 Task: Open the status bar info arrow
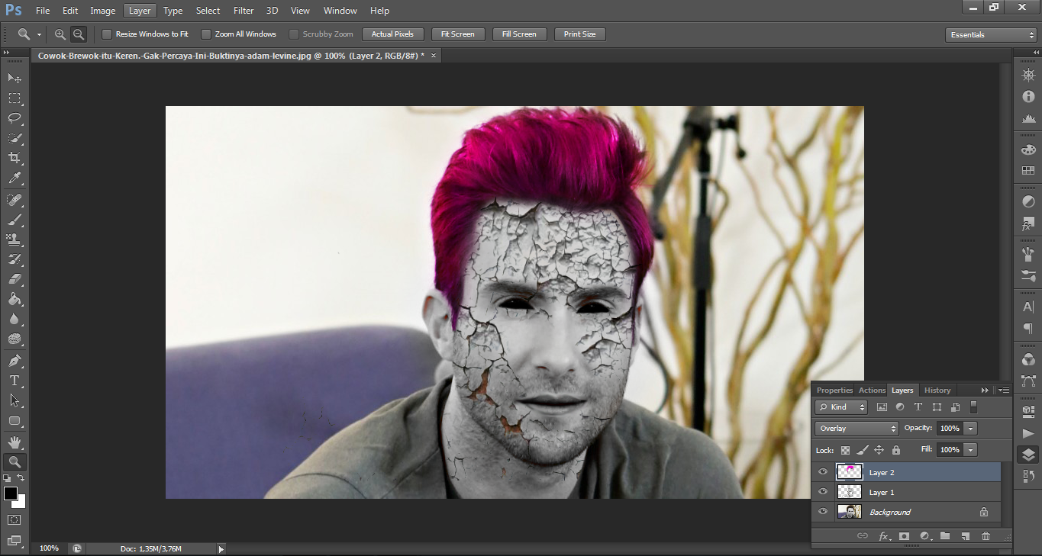pos(221,548)
